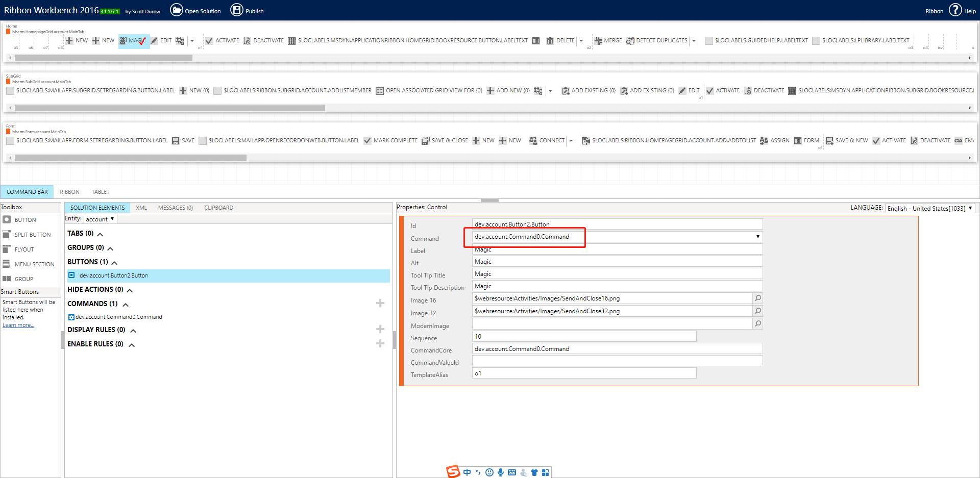
Task: Collapse the DISPLAY RULES (0) section
Action: [x=133, y=331]
